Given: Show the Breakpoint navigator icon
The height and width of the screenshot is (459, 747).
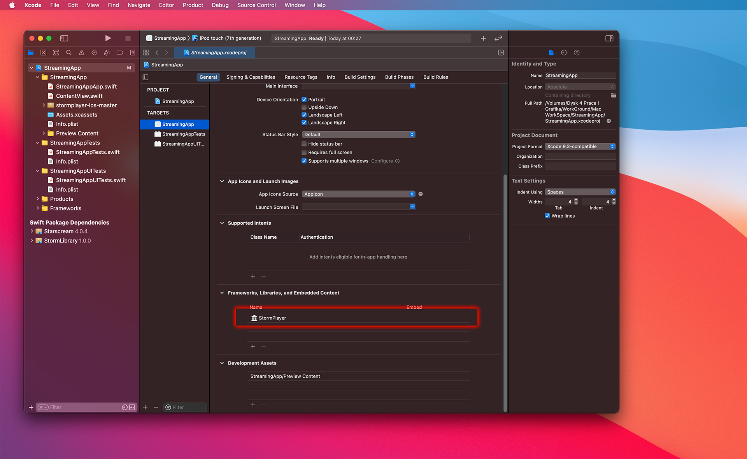Looking at the screenshot, I should 120,53.
